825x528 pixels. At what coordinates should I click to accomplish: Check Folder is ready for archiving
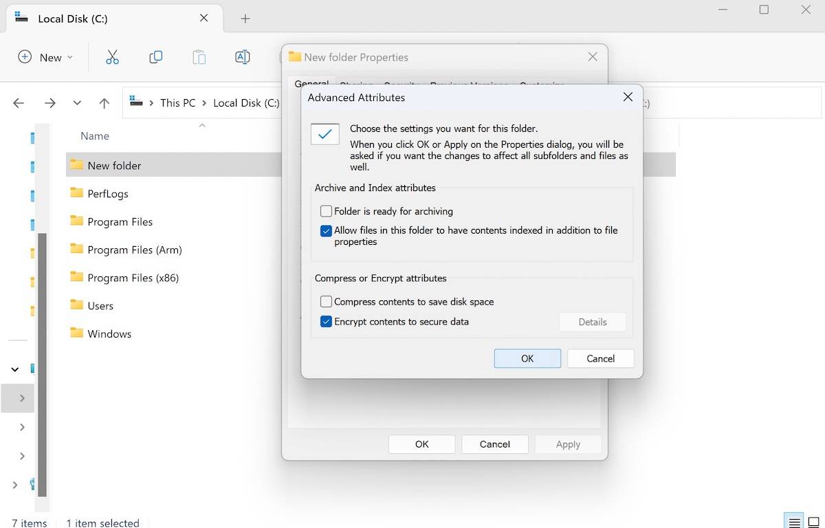(327, 211)
